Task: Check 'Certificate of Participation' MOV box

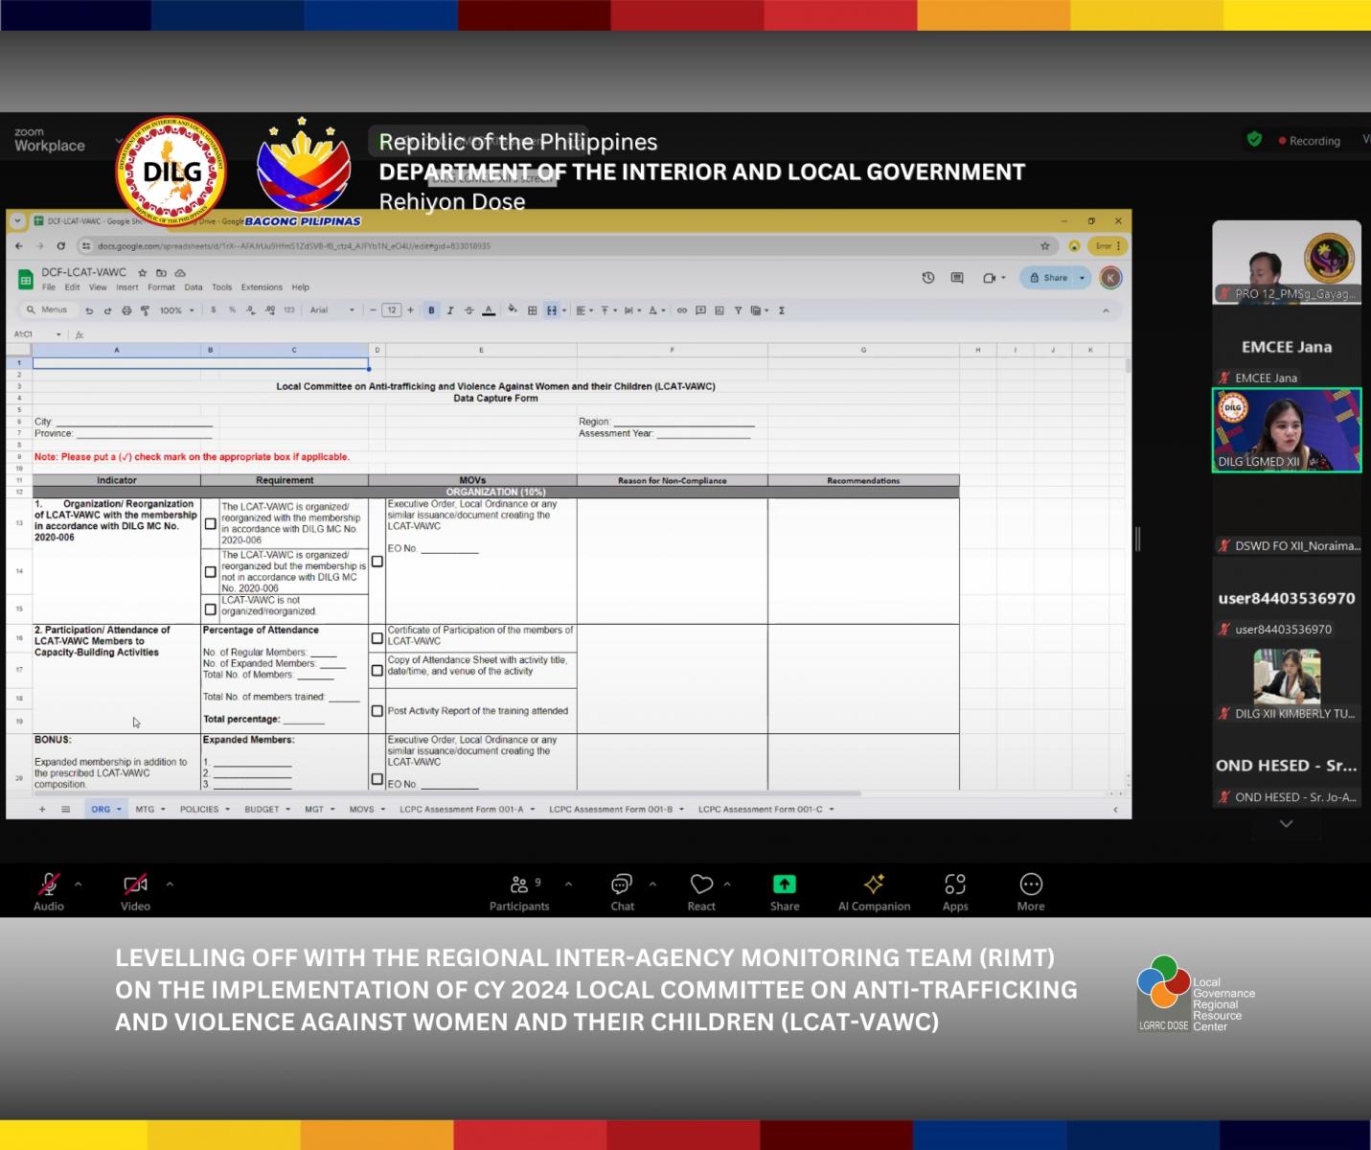Action: [377, 638]
